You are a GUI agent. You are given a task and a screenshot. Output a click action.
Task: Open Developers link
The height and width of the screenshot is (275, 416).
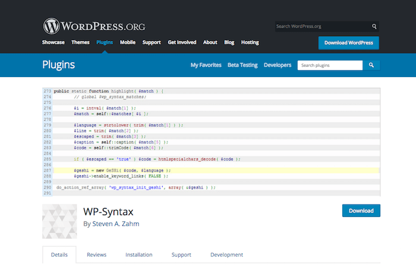click(x=278, y=65)
